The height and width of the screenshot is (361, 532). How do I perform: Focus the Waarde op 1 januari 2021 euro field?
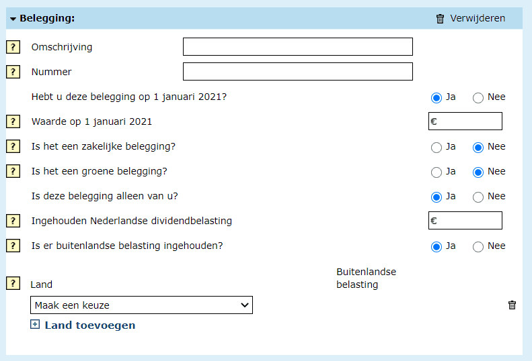click(468, 121)
